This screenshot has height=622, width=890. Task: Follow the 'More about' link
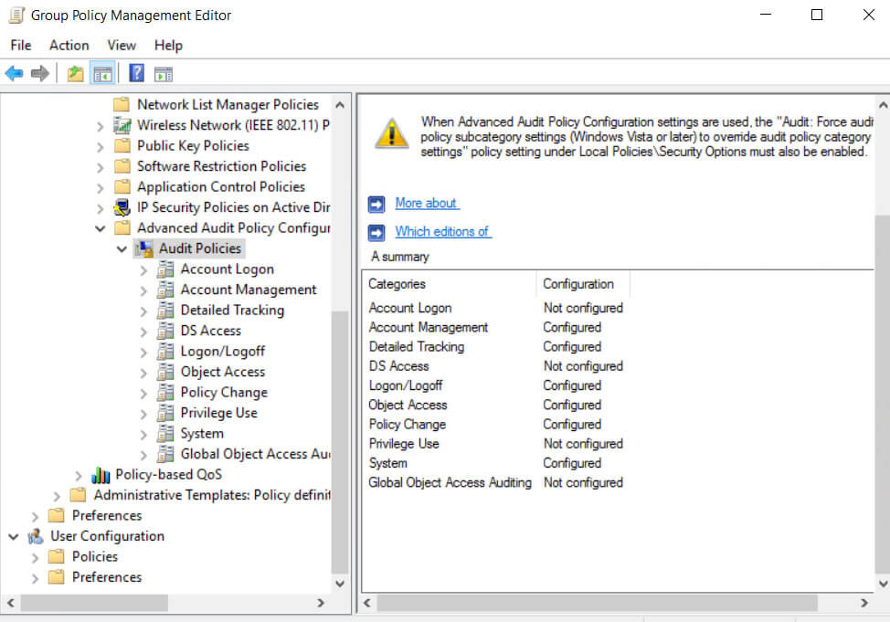pyautogui.click(x=428, y=203)
